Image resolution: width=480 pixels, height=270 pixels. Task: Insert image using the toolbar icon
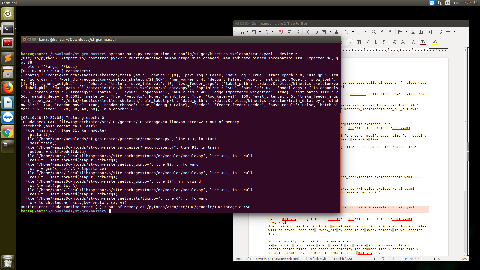coord(413,32)
